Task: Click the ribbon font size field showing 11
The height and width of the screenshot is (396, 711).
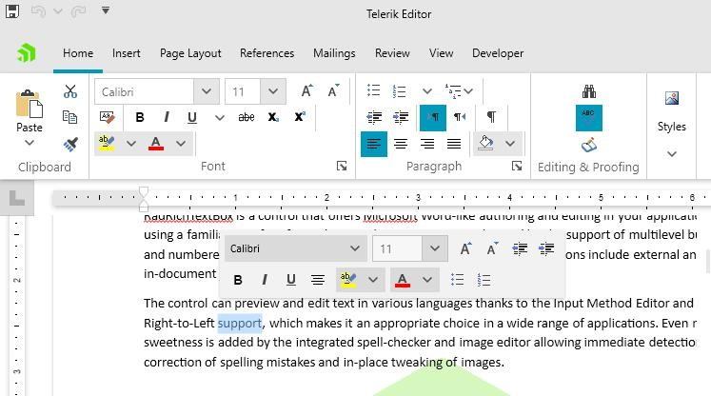Action: [x=243, y=91]
